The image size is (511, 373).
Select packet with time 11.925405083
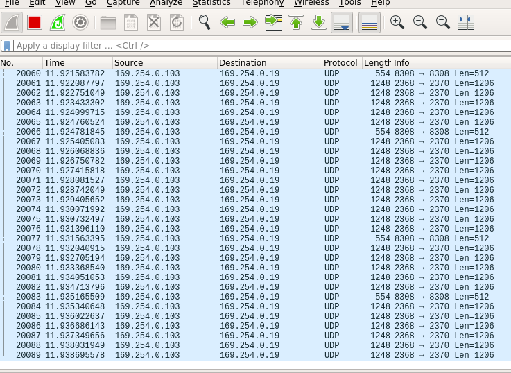[255, 141]
